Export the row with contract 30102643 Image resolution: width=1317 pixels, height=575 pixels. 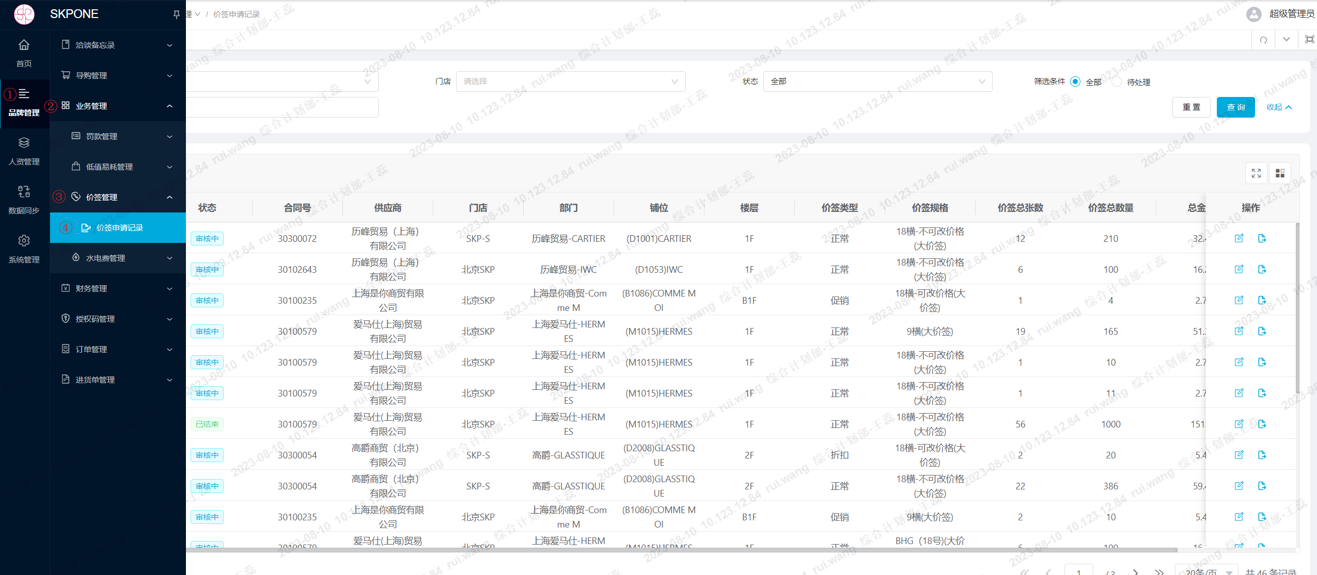(x=1262, y=269)
